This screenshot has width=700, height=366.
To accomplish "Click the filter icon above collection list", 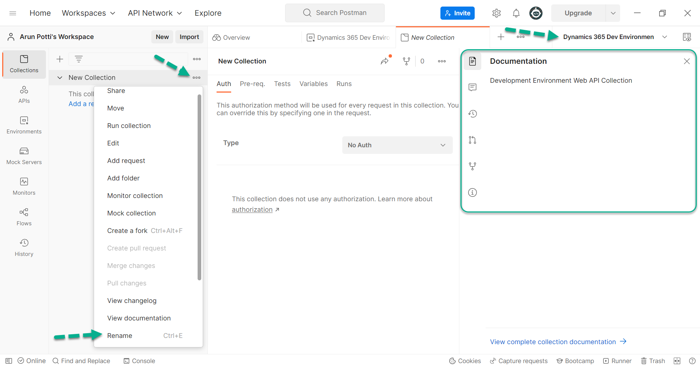I will point(79,59).
